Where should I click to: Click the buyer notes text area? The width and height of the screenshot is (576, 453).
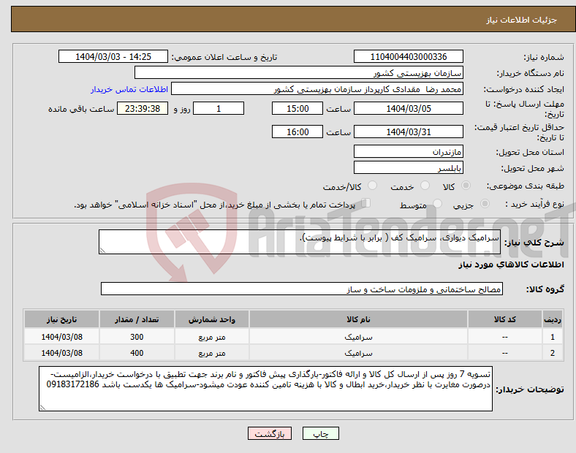(x=265, y=389)
